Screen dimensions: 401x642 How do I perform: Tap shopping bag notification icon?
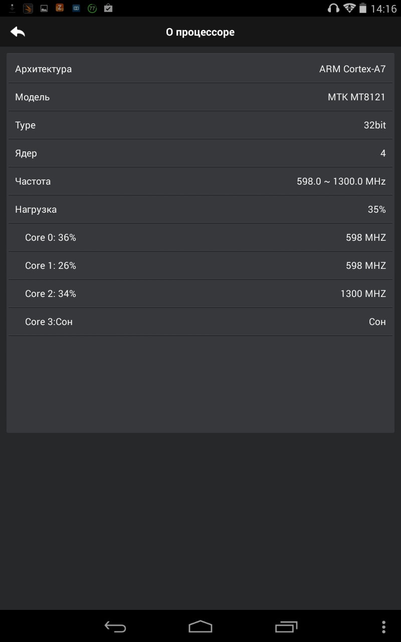[108, 8]
